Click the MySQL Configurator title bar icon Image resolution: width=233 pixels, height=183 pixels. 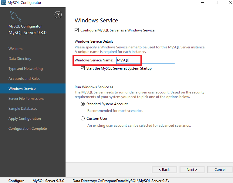tap(3, 2)
